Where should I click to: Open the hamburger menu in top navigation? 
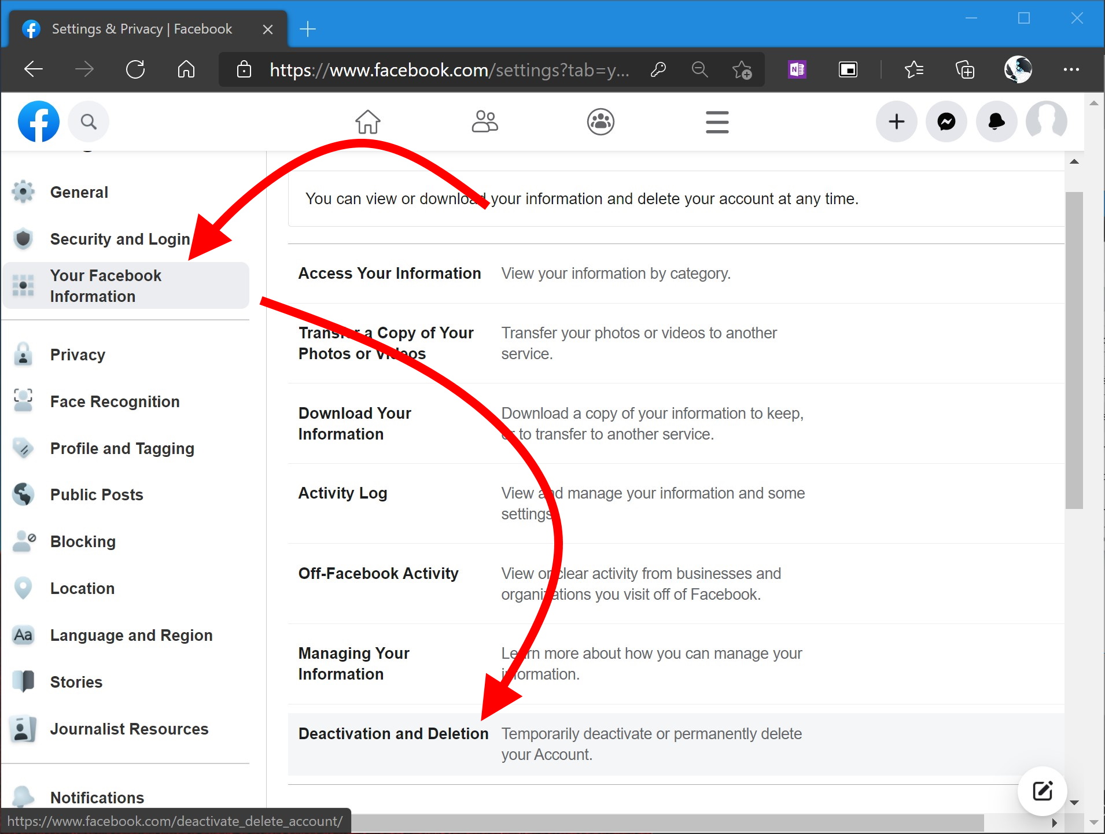point(717,122)
